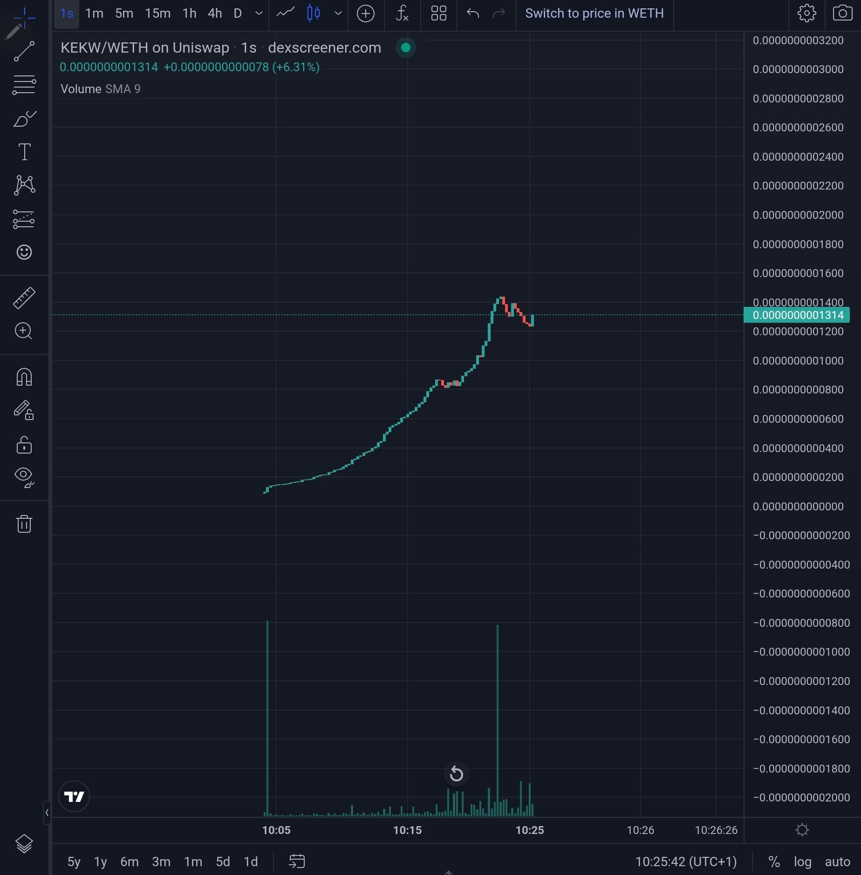Click the current price label 0.0000000001314

(797, 315)
